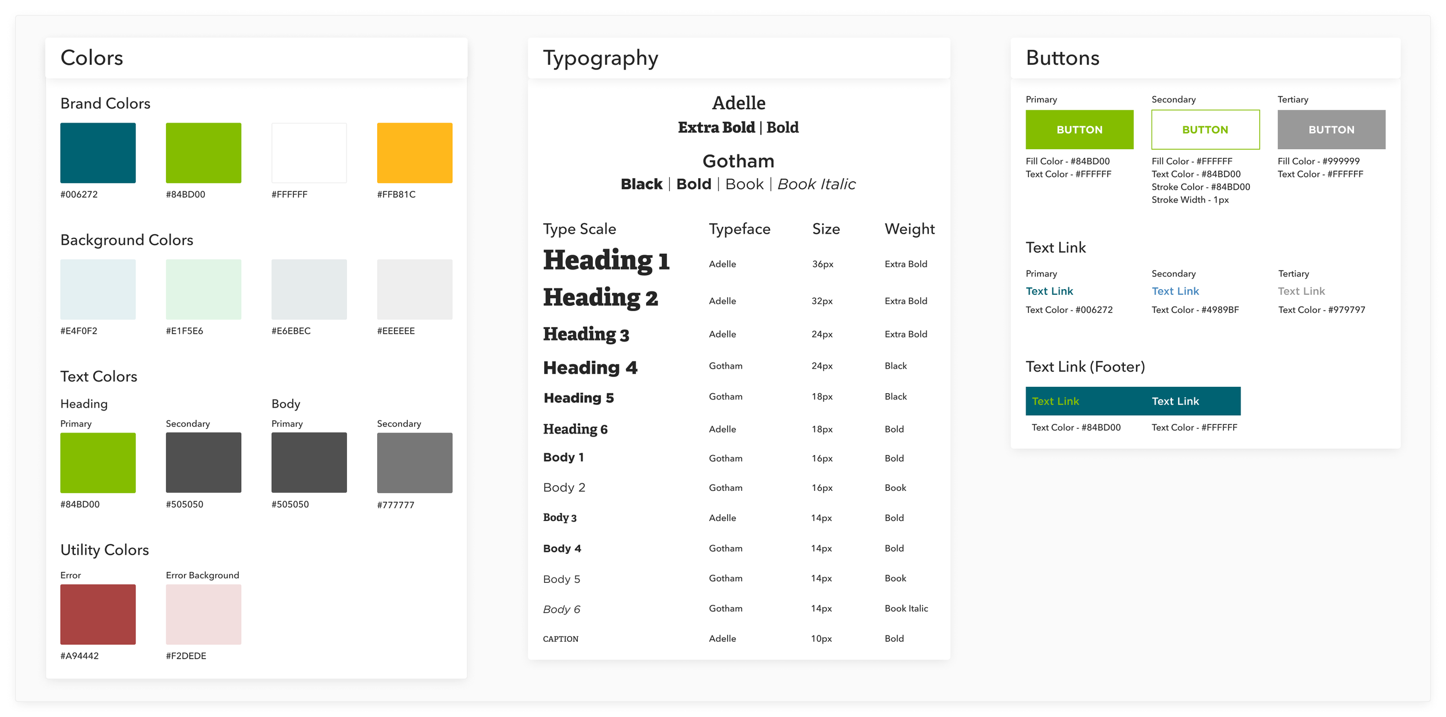Select the #E1F5E6 background color swatch
The width and height of the screenshot is (1446, 717).
[203, 289]
